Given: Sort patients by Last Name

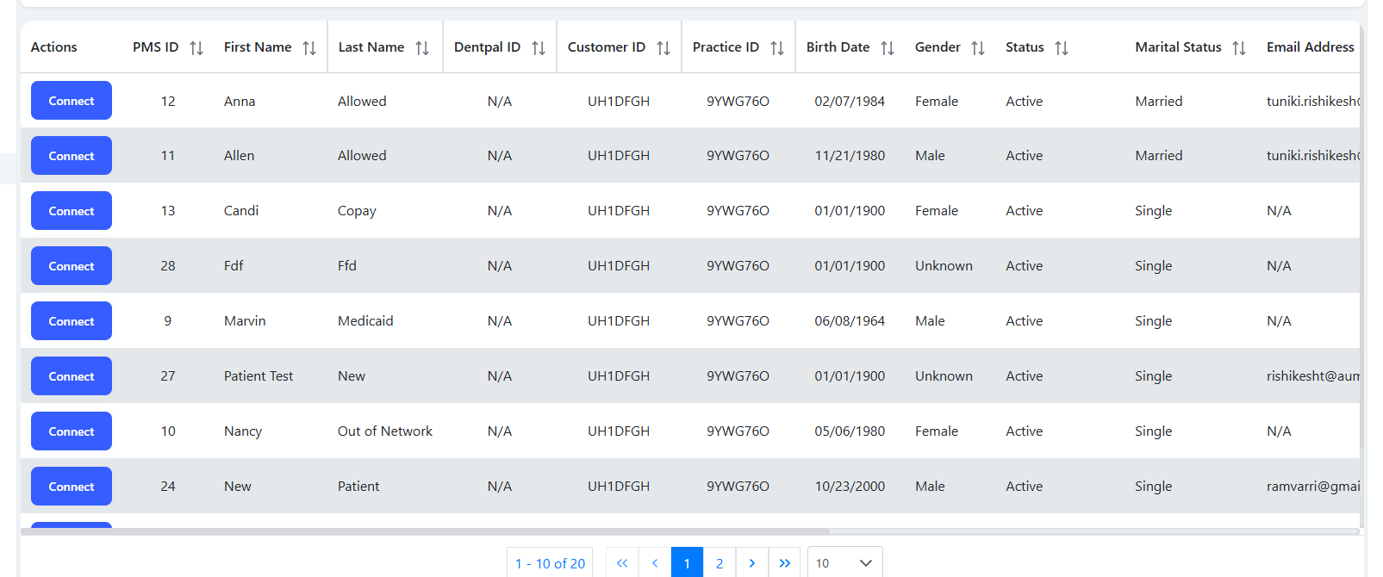Looking at the screenshot, I should pos(422,48).
